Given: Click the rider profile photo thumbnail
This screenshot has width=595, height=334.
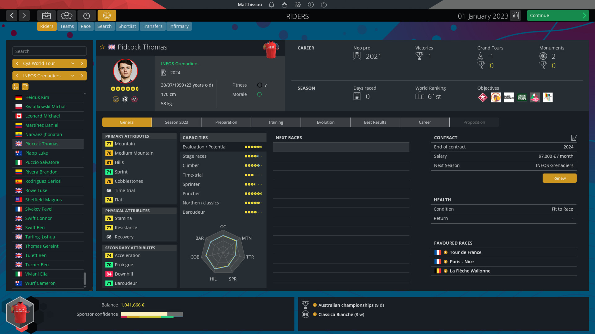Looking at the screenshot, I should coord(125,71).
